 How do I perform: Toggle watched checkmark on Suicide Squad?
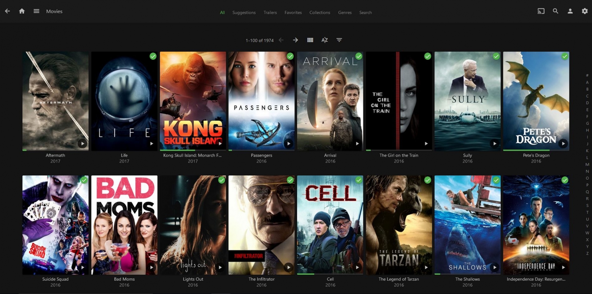[84, 180]
